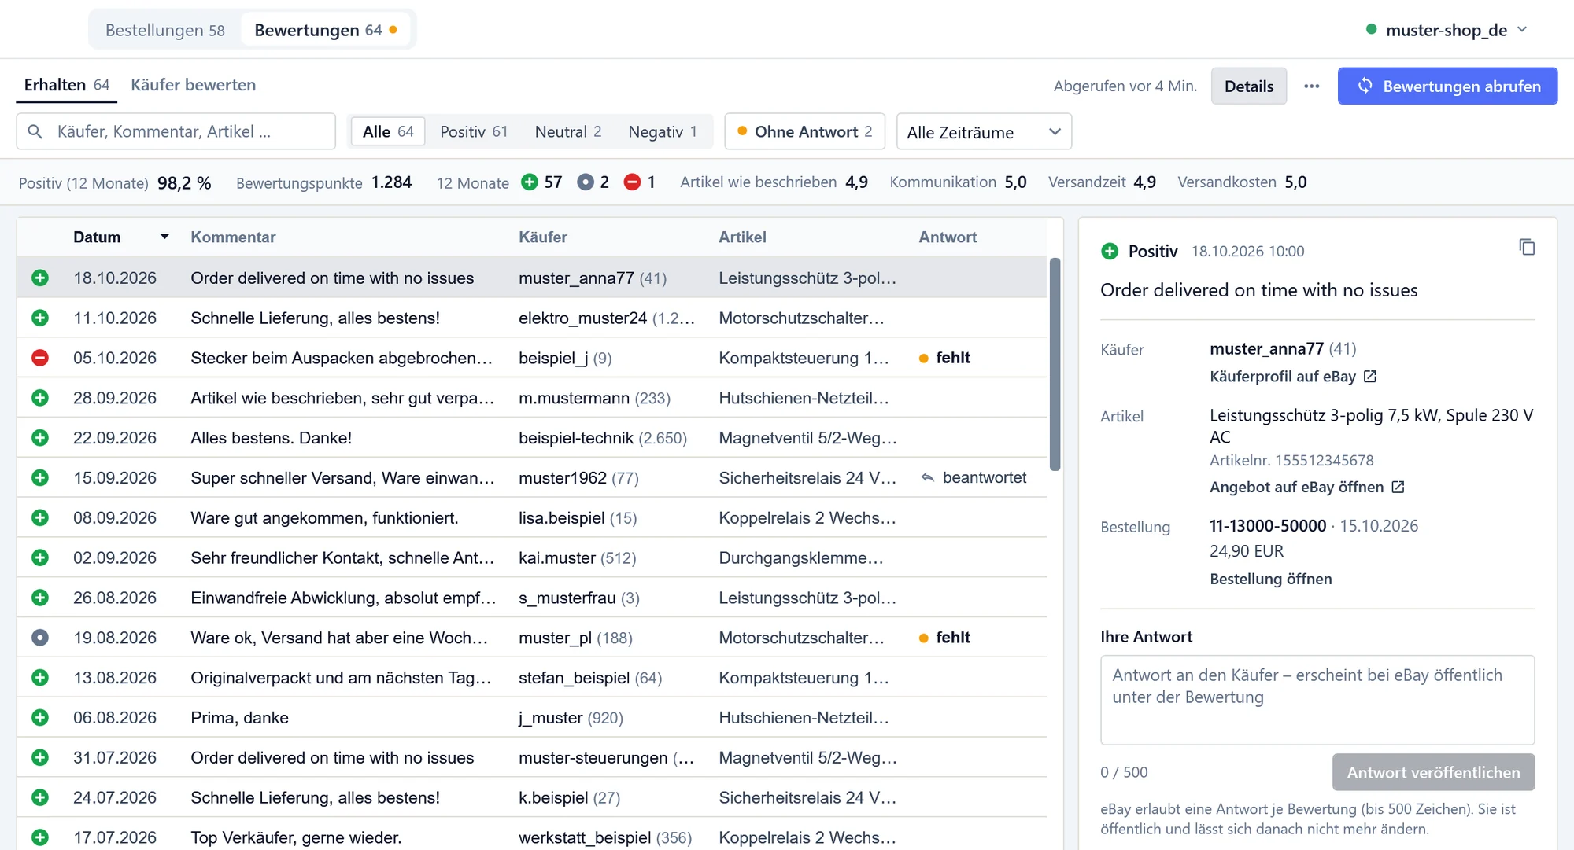This screenshot has width=1574, height=850.
Task: Filter by Neutral 2 reviews
Action: [568, 131]
